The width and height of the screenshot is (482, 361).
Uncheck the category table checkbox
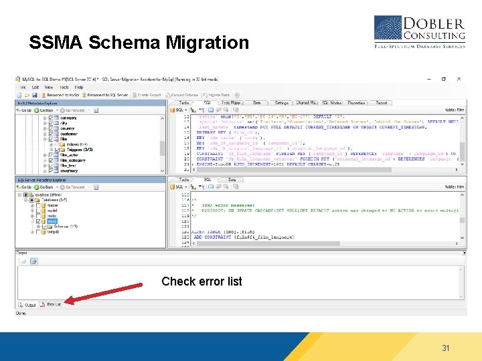tap(51, 118)
